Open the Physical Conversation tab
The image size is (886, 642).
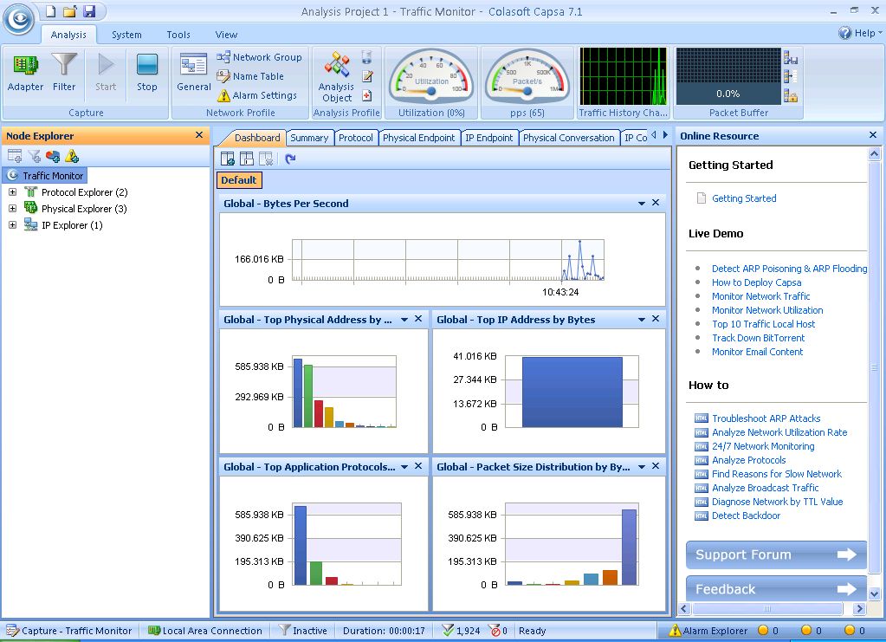point(568,138)
